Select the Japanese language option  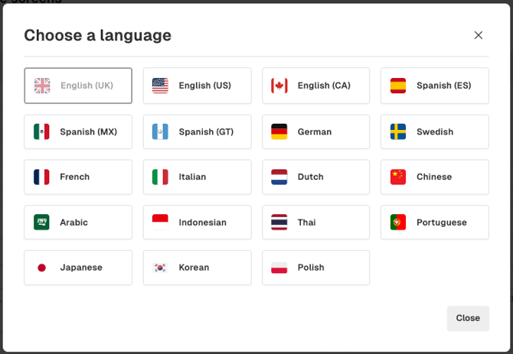pos(78,268)
